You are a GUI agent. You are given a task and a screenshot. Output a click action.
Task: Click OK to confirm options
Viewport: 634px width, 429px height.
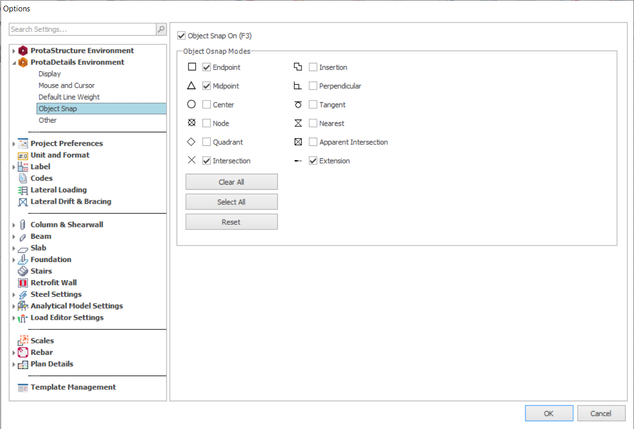549,413
